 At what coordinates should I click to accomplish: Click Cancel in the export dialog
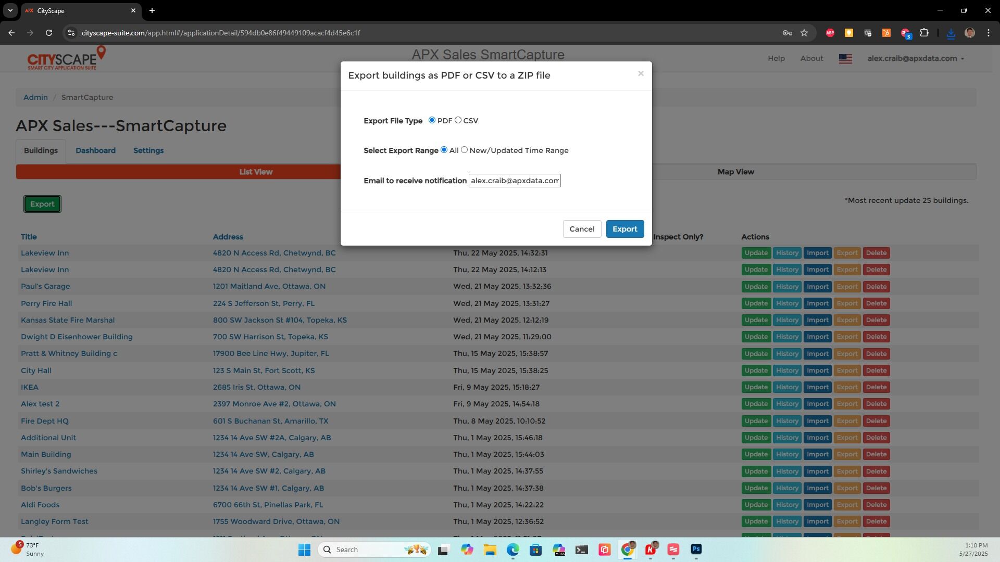582,229
